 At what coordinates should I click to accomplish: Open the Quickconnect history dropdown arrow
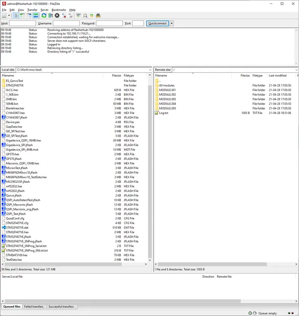pos(172,23)
